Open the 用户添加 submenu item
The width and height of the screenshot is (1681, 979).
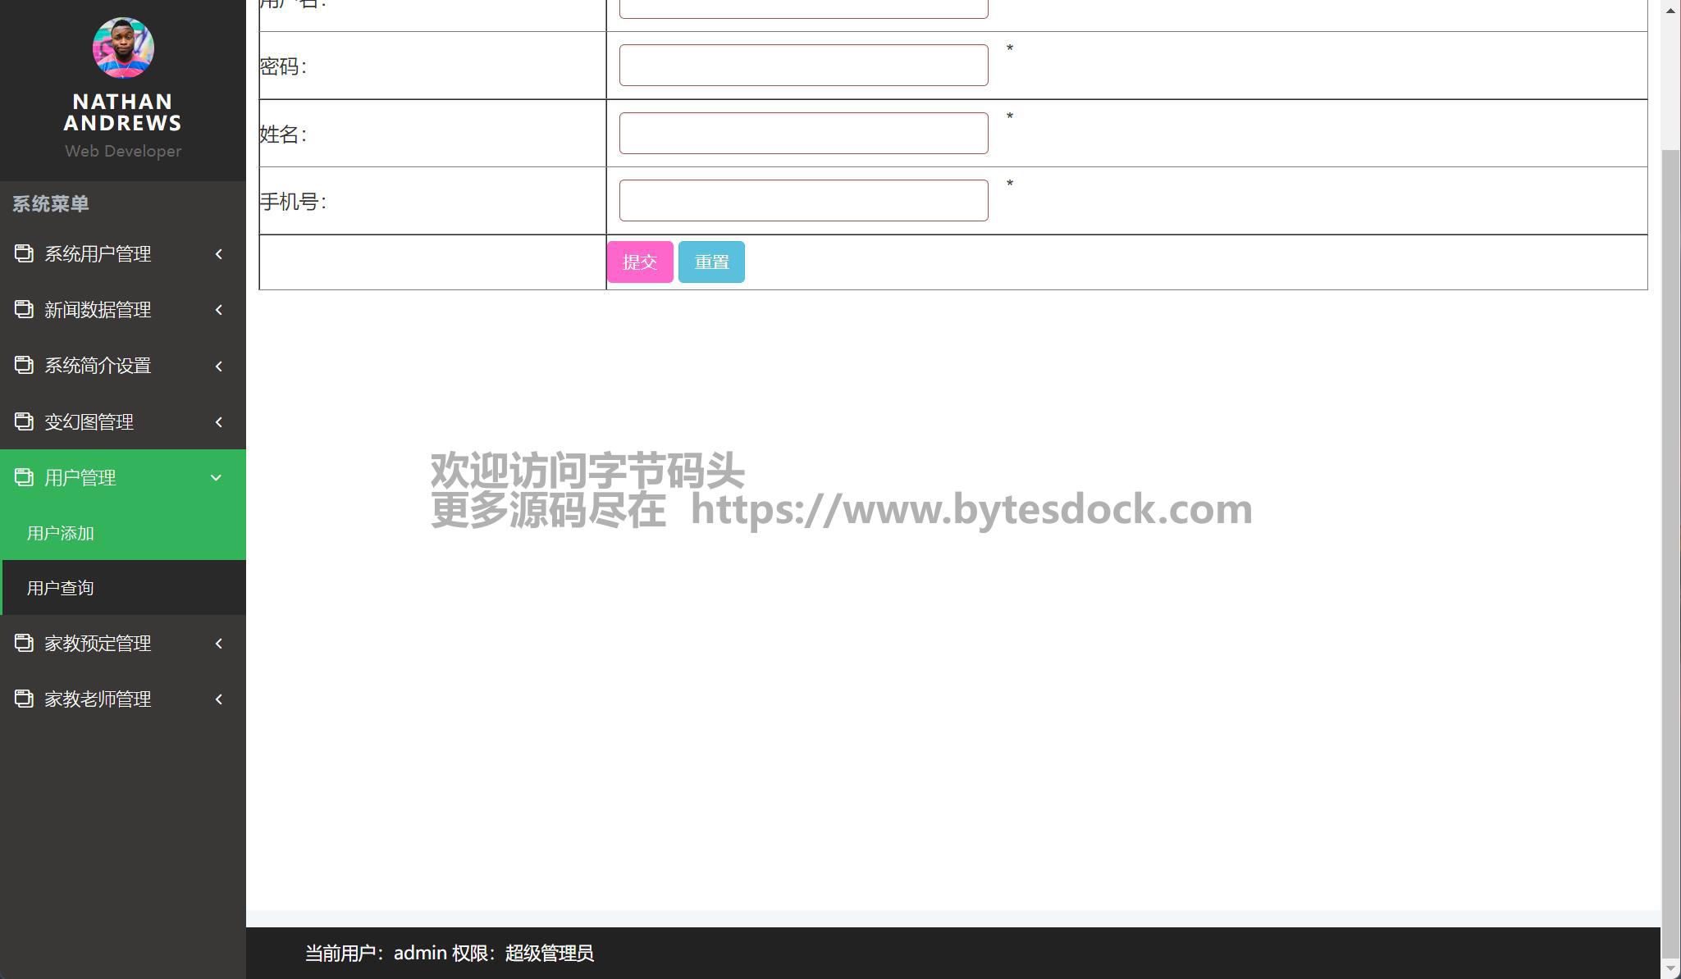point(61,533)
